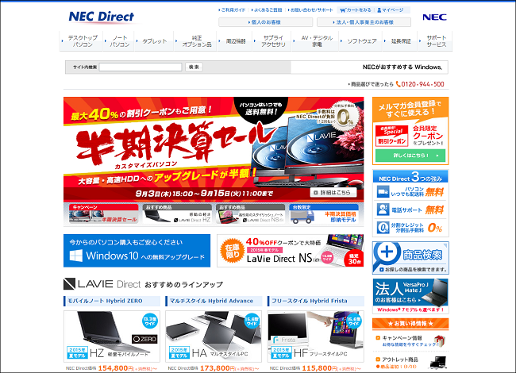Open the よくあるご質問 link
The image size is (516, 373).
(267, 10)
